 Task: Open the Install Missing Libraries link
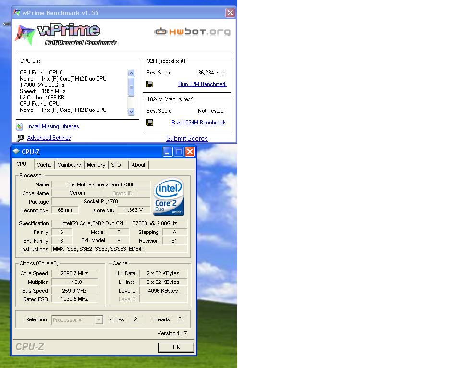pyautogui.click(x=53, y=126)
